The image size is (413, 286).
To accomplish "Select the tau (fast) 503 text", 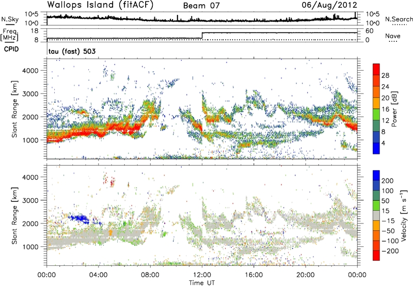I will point(72,51).
